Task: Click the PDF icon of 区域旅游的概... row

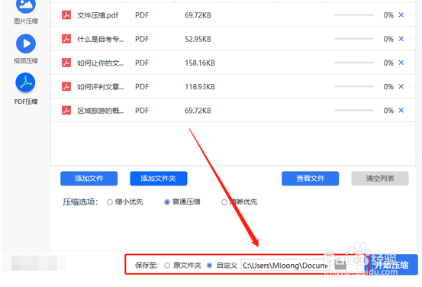Action: coord(66,111)
